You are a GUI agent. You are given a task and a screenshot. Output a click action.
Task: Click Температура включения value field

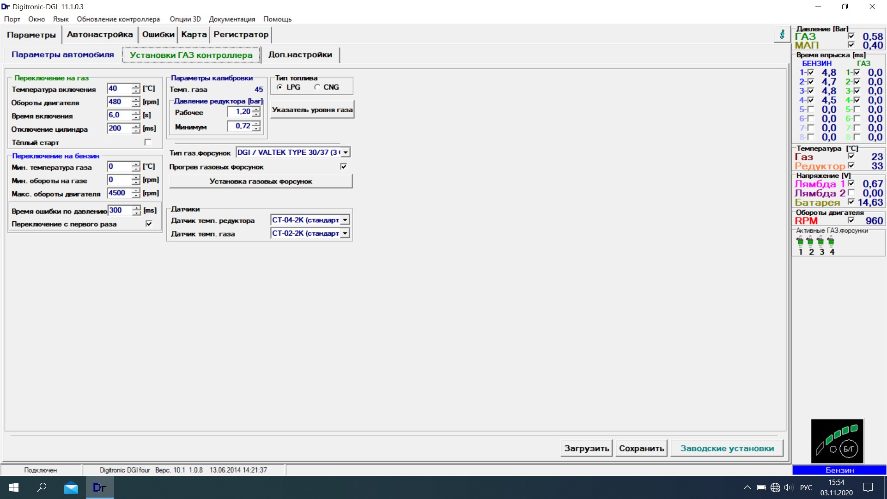(119, 88)
